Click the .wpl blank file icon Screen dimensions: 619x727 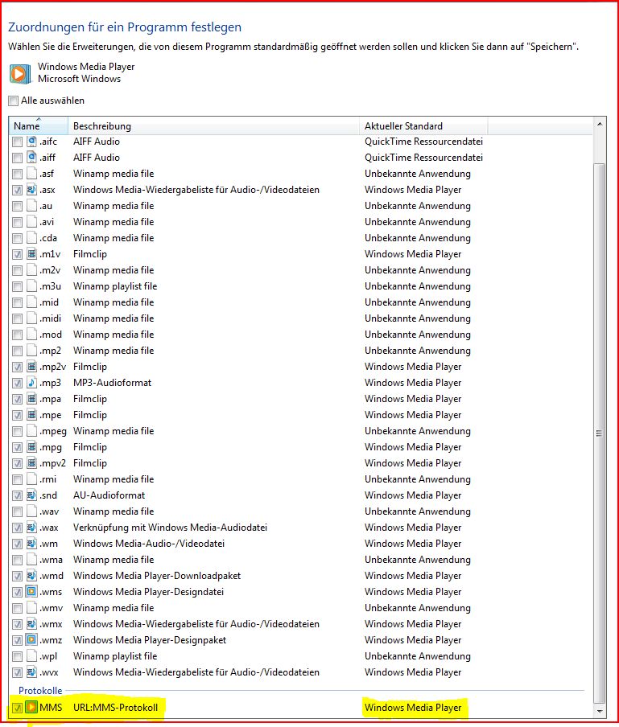(31, 656)
